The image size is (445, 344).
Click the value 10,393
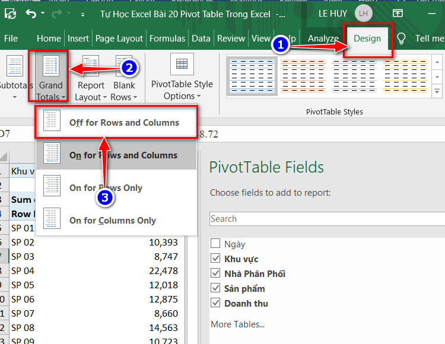[x=164, y=243]
